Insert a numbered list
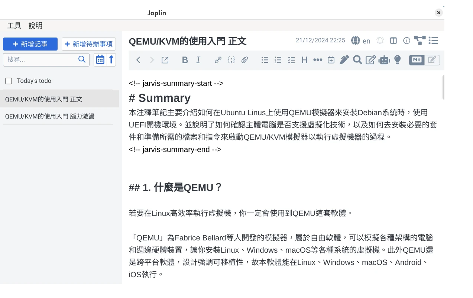This screenshot has height=298, width=473. pos(278,60)
